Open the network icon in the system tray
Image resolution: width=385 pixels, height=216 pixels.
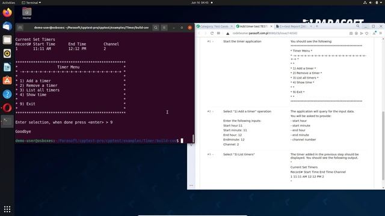(x=365, y=2)
